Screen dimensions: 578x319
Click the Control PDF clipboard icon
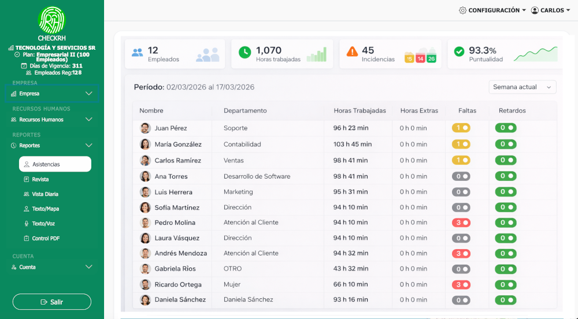click(x=26, y=238)
